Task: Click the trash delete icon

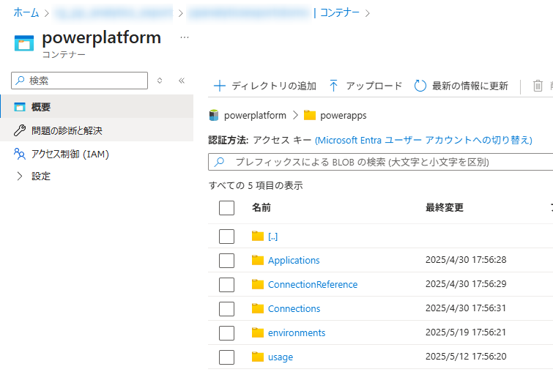Action: (x=538, y=86)
